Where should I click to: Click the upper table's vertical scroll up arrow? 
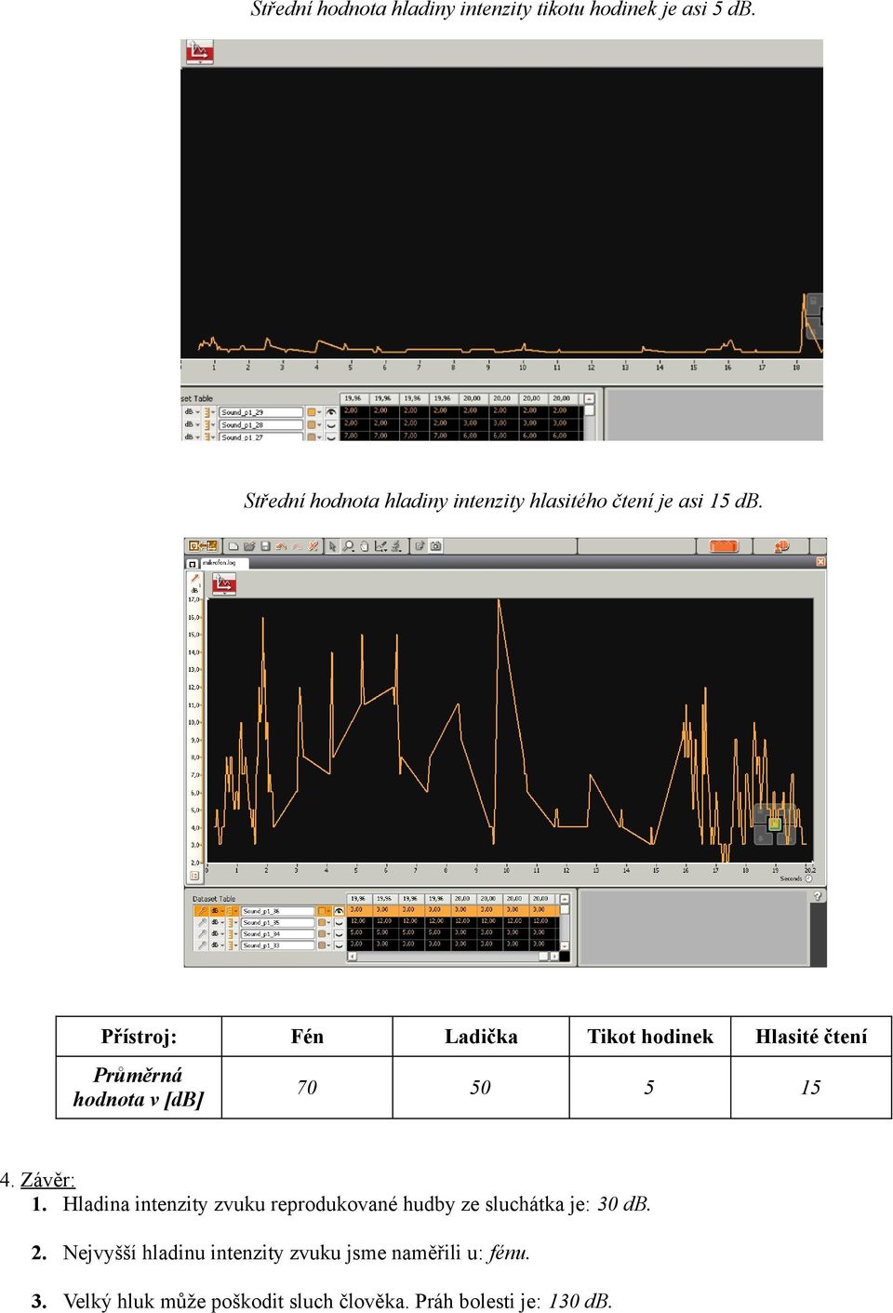588,398
